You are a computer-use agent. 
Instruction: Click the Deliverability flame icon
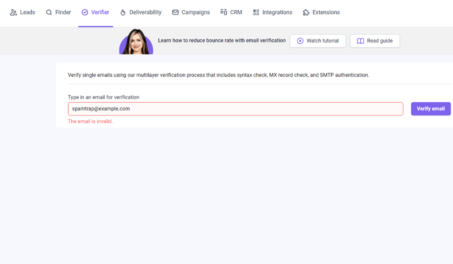pos(123,12)
